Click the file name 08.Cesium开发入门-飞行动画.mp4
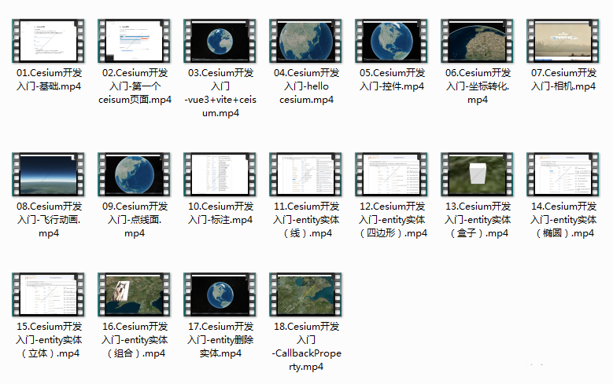 (49, 220)
